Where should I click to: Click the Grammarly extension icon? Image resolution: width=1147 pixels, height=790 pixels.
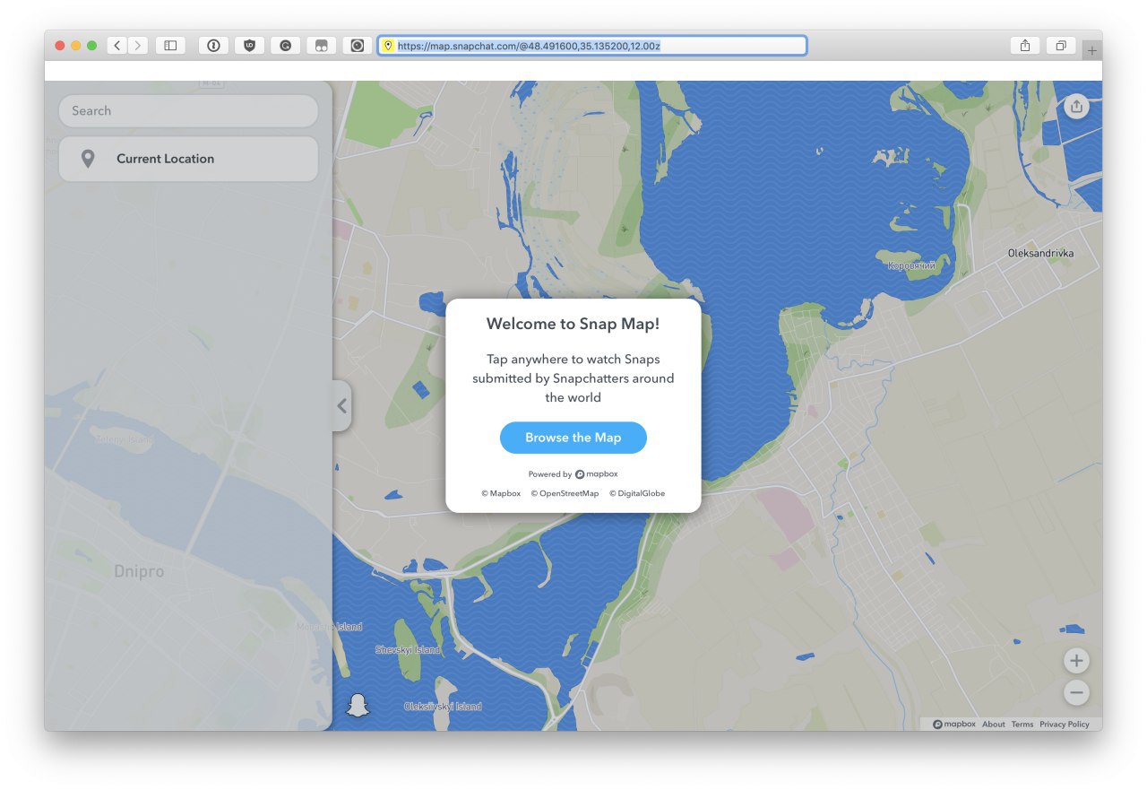285,46
